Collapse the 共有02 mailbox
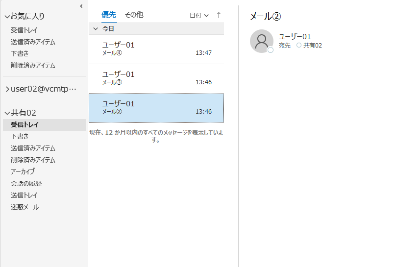Image resolution: width=420 pixels, height=267 pixels. click(7, 113)
